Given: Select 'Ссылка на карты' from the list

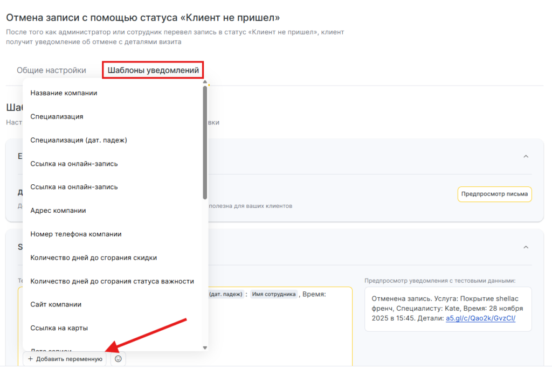Looking at the screenshot, I should pos(59,328).
